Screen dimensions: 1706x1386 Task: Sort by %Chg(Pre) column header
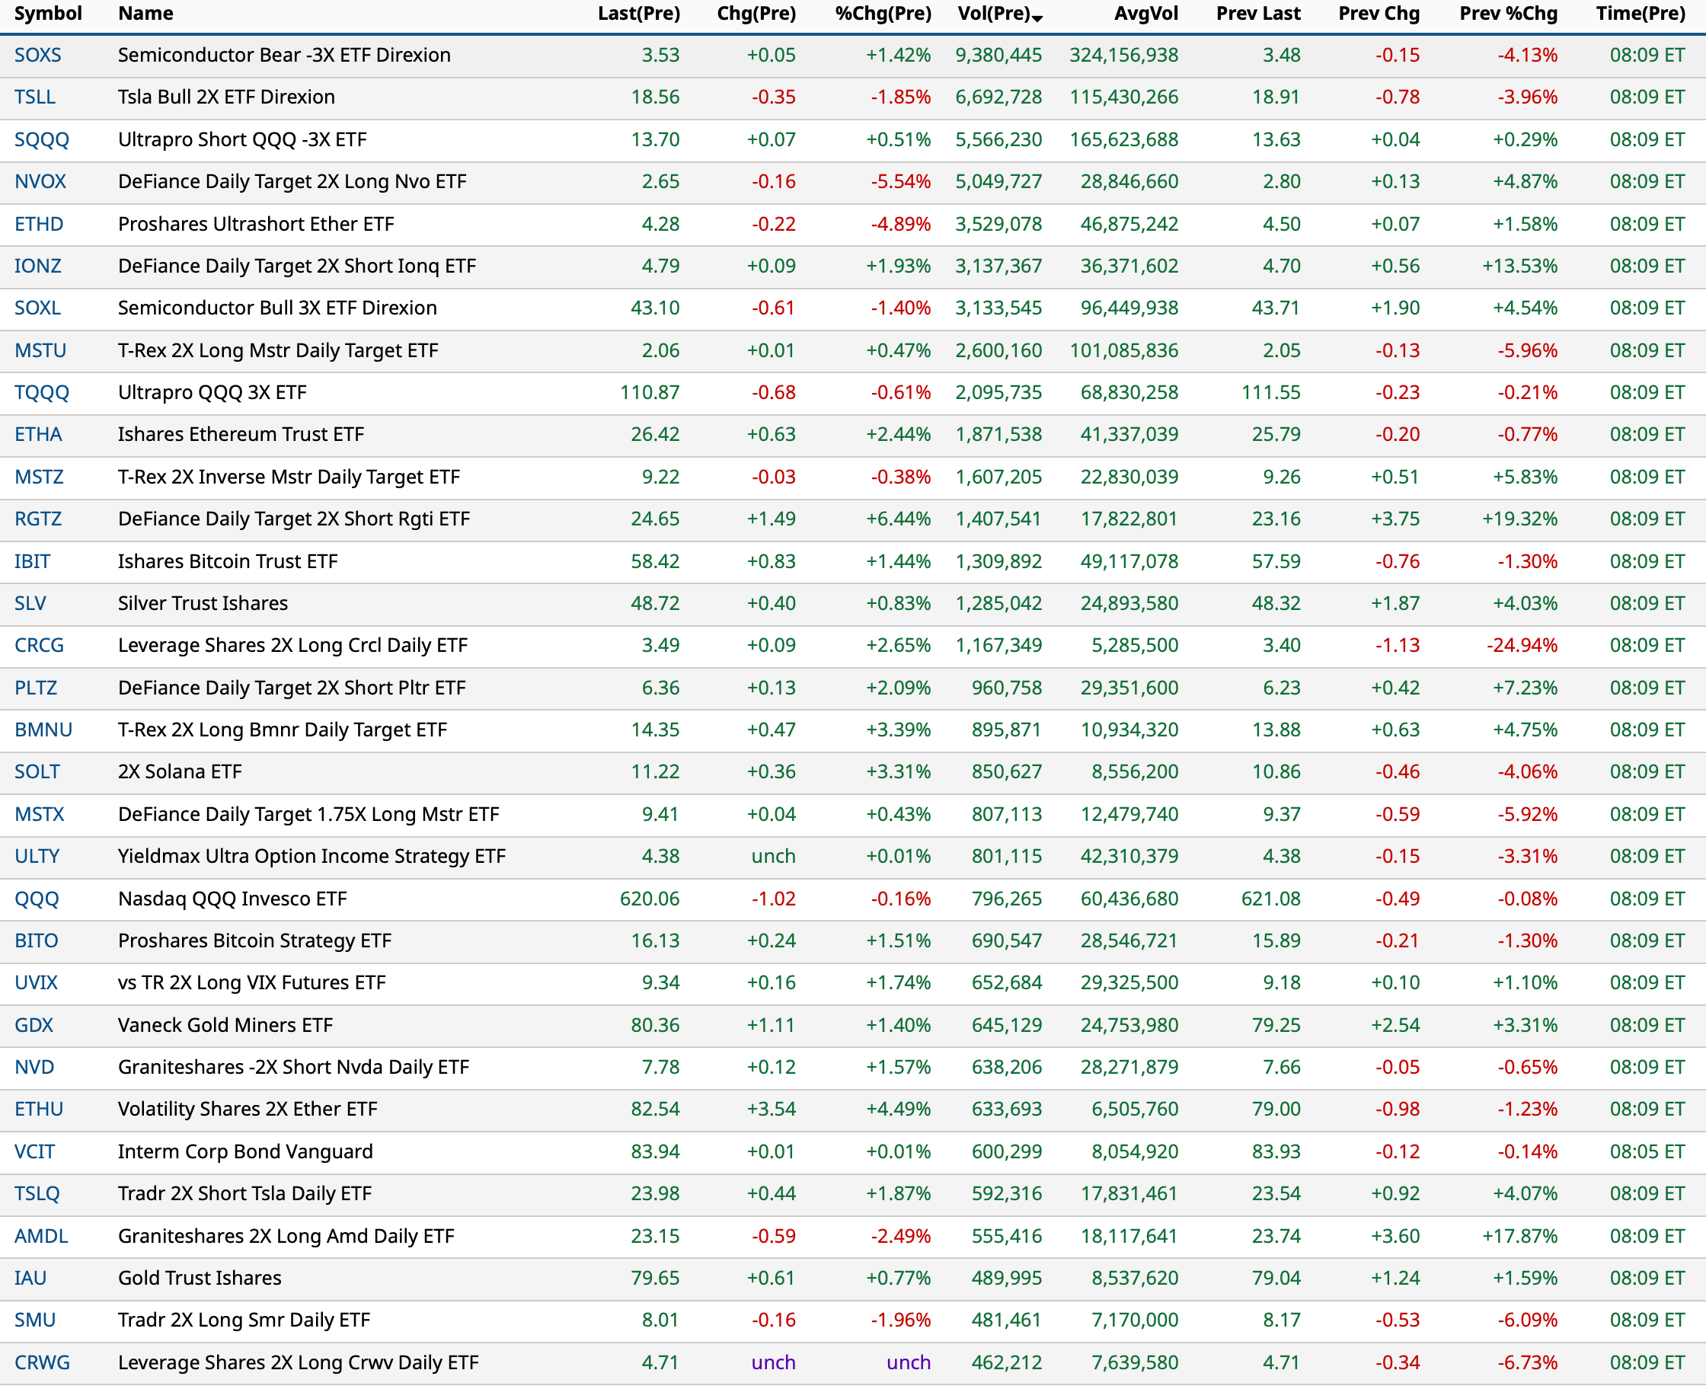click(x=882, y=14)
